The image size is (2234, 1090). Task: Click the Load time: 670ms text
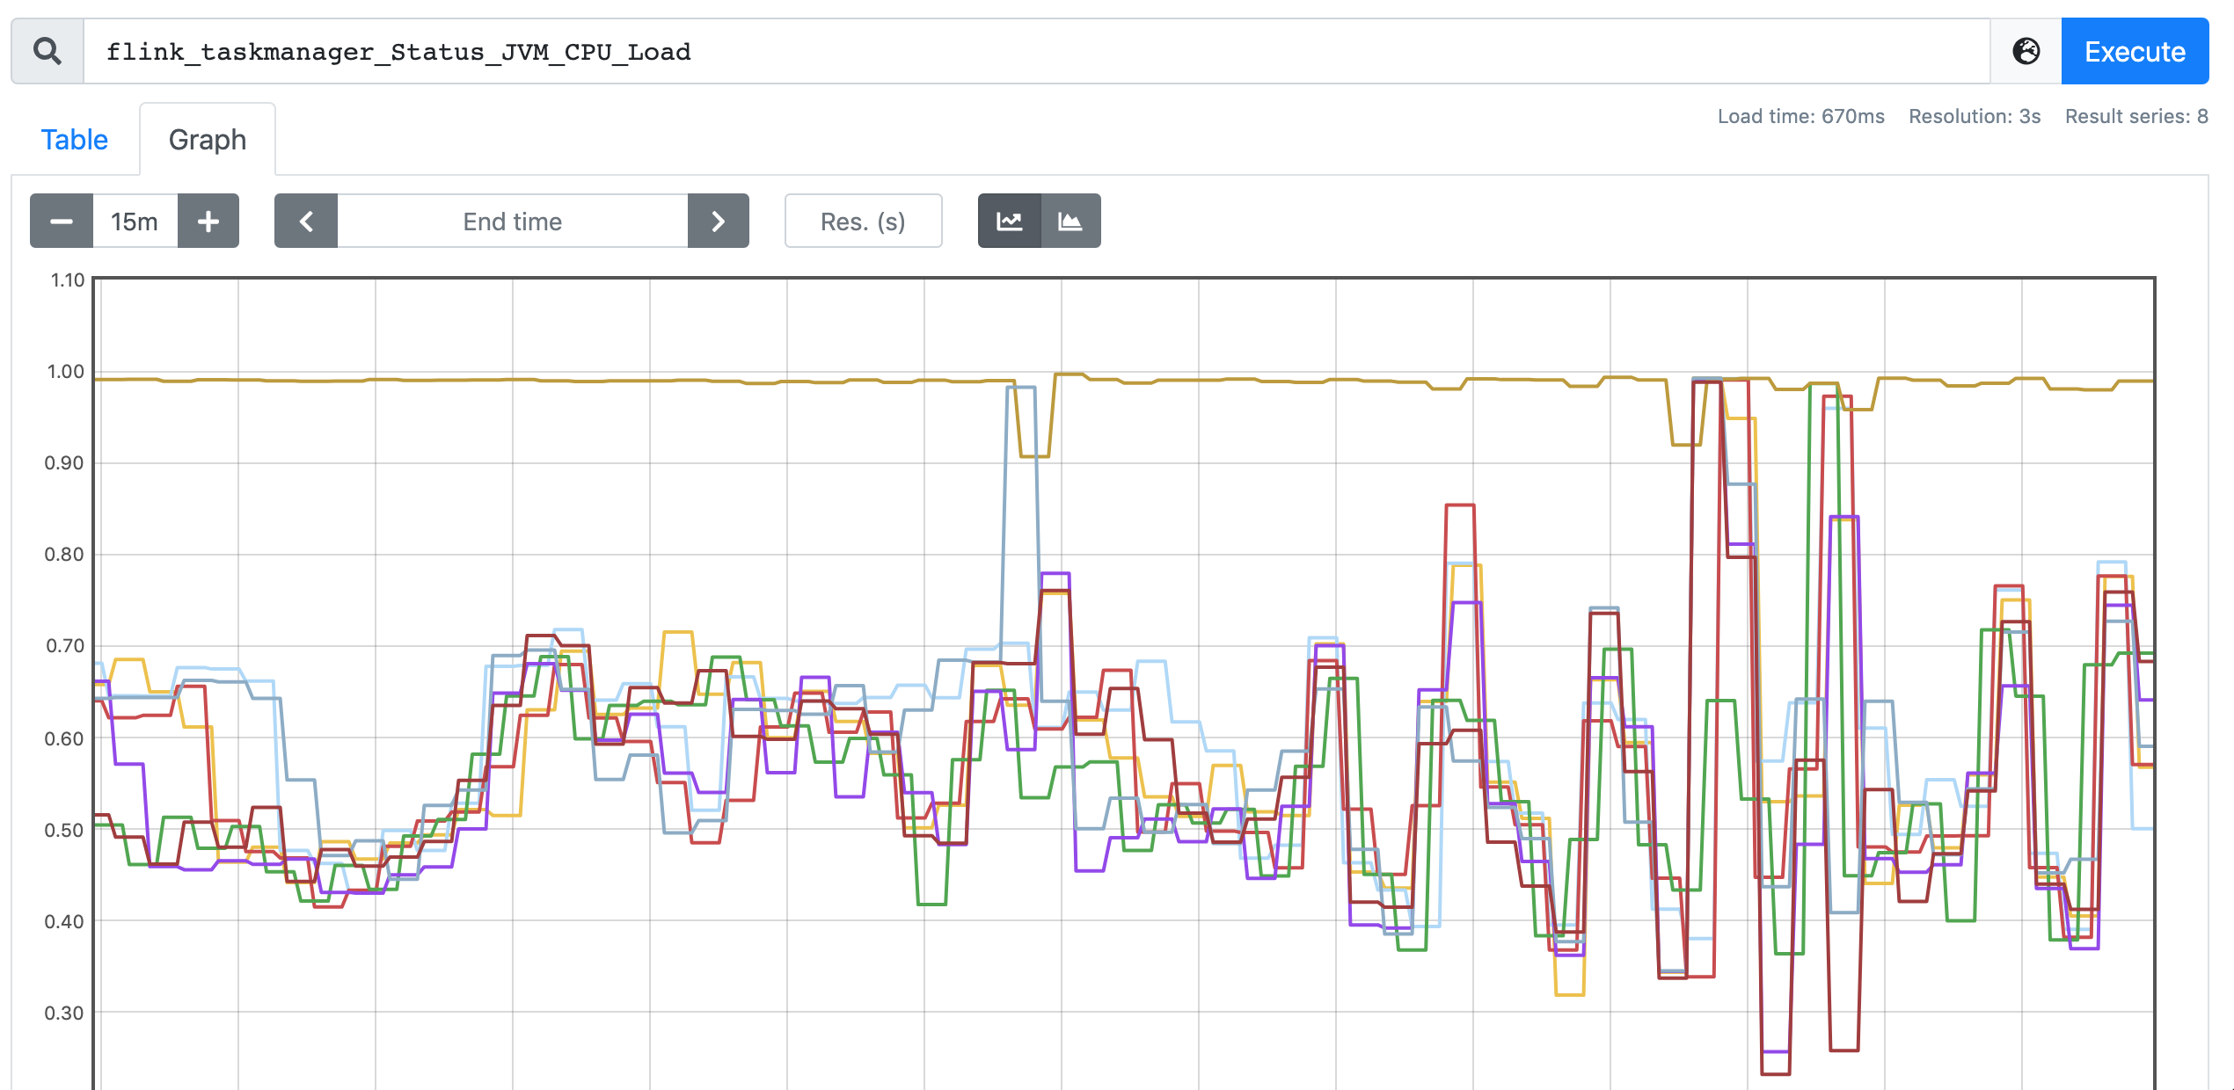click(1800, 116)
